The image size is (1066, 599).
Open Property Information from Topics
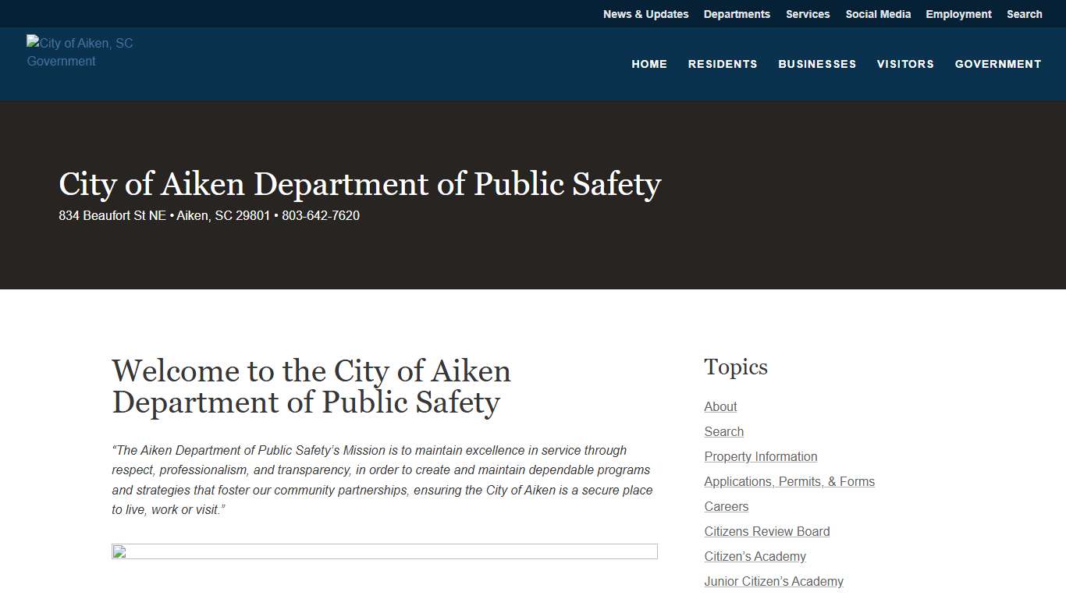760,456
